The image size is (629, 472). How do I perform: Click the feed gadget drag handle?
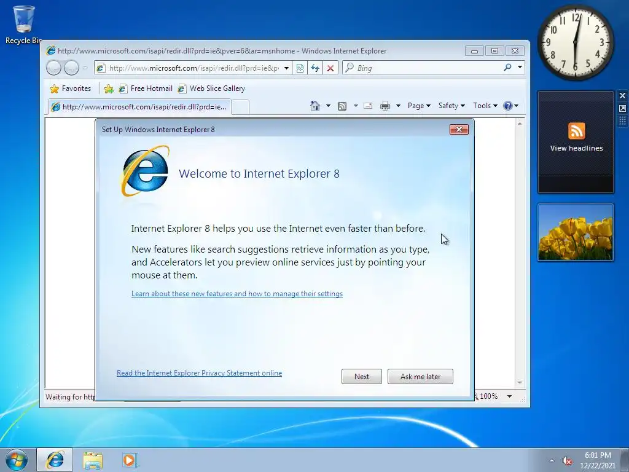tap(622, 121)
